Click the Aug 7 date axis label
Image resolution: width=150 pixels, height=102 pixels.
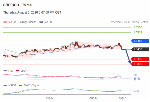[122, 98]
